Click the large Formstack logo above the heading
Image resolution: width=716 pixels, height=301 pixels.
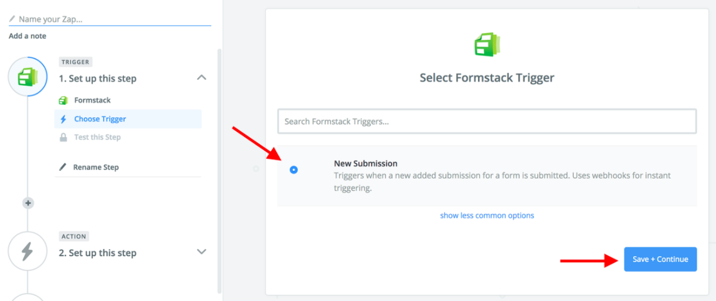[x=487, y=45]
